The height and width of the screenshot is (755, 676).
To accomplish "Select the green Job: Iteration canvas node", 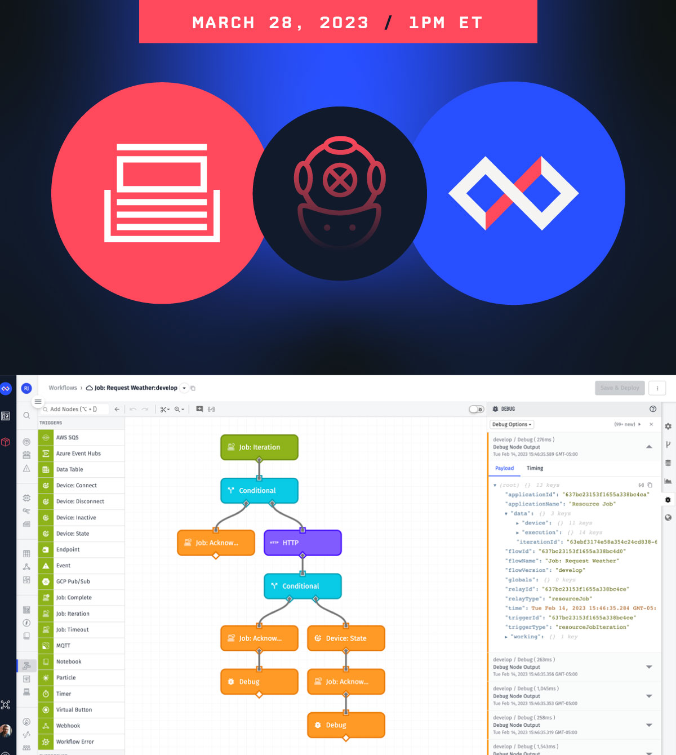I will pyautogui.click(x=259, y=447).
